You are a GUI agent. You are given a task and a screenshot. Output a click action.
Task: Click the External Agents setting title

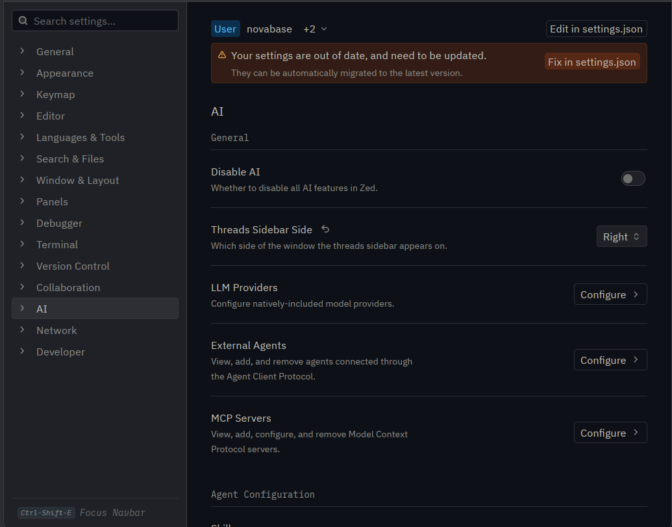pos(249,346)
